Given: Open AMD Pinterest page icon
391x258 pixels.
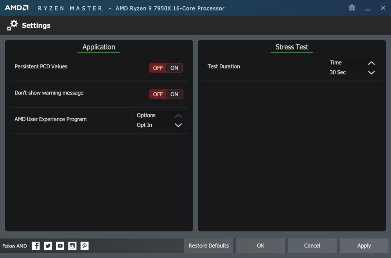Looking at the screenshot, I should click(x=84, y=246).
